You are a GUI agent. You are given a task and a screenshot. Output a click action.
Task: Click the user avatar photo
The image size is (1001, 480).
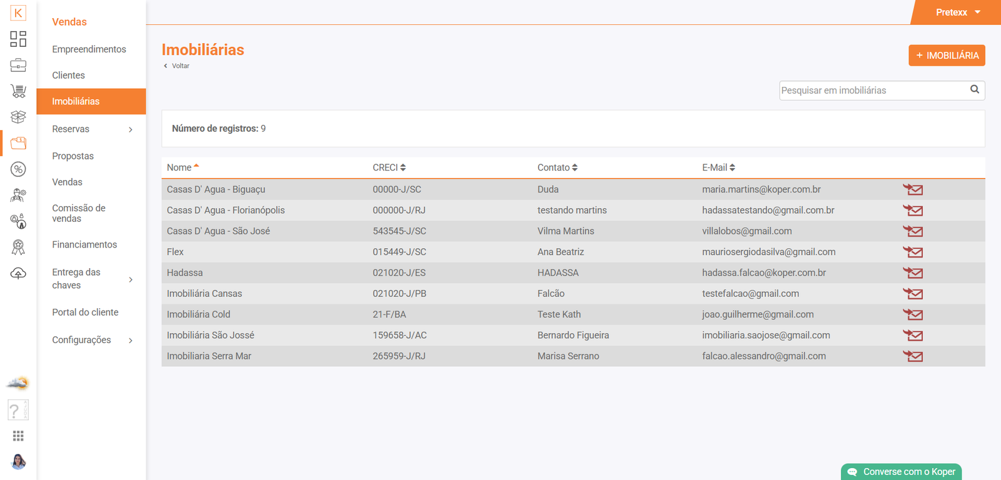click(x=18, y=462)
